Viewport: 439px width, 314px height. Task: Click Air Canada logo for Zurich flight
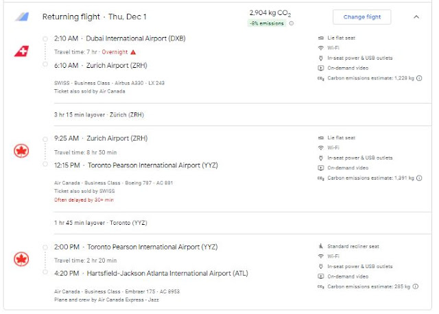(x=21, y=151)
